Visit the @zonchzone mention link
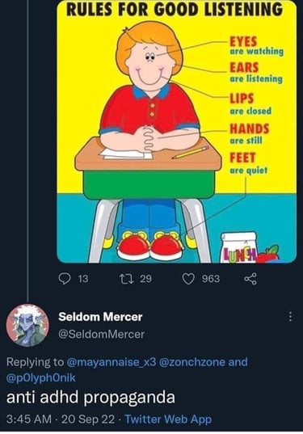 [x=192, y=362]
